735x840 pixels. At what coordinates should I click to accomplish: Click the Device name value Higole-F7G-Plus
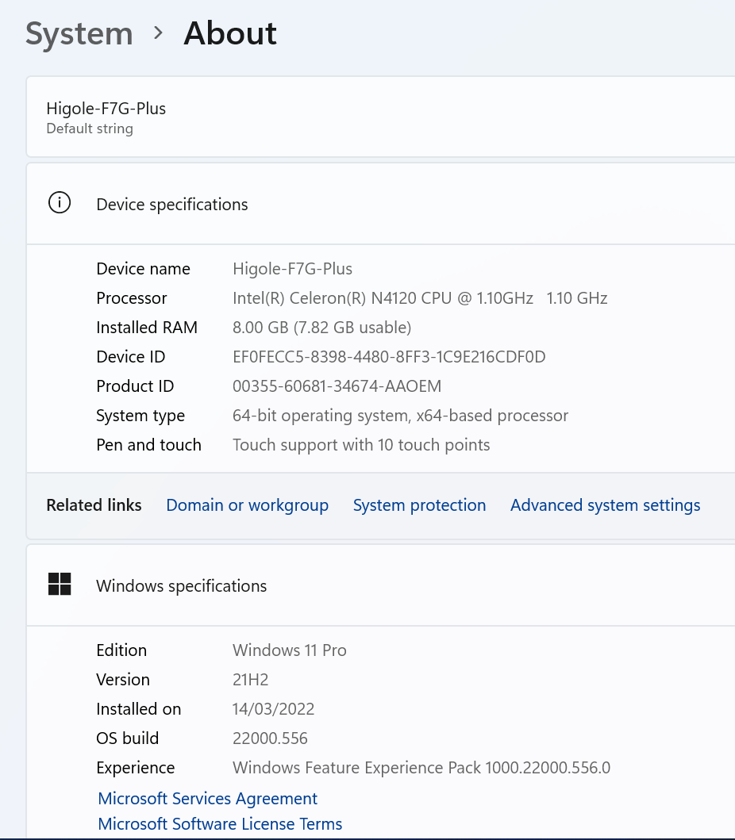click(292, 269)
